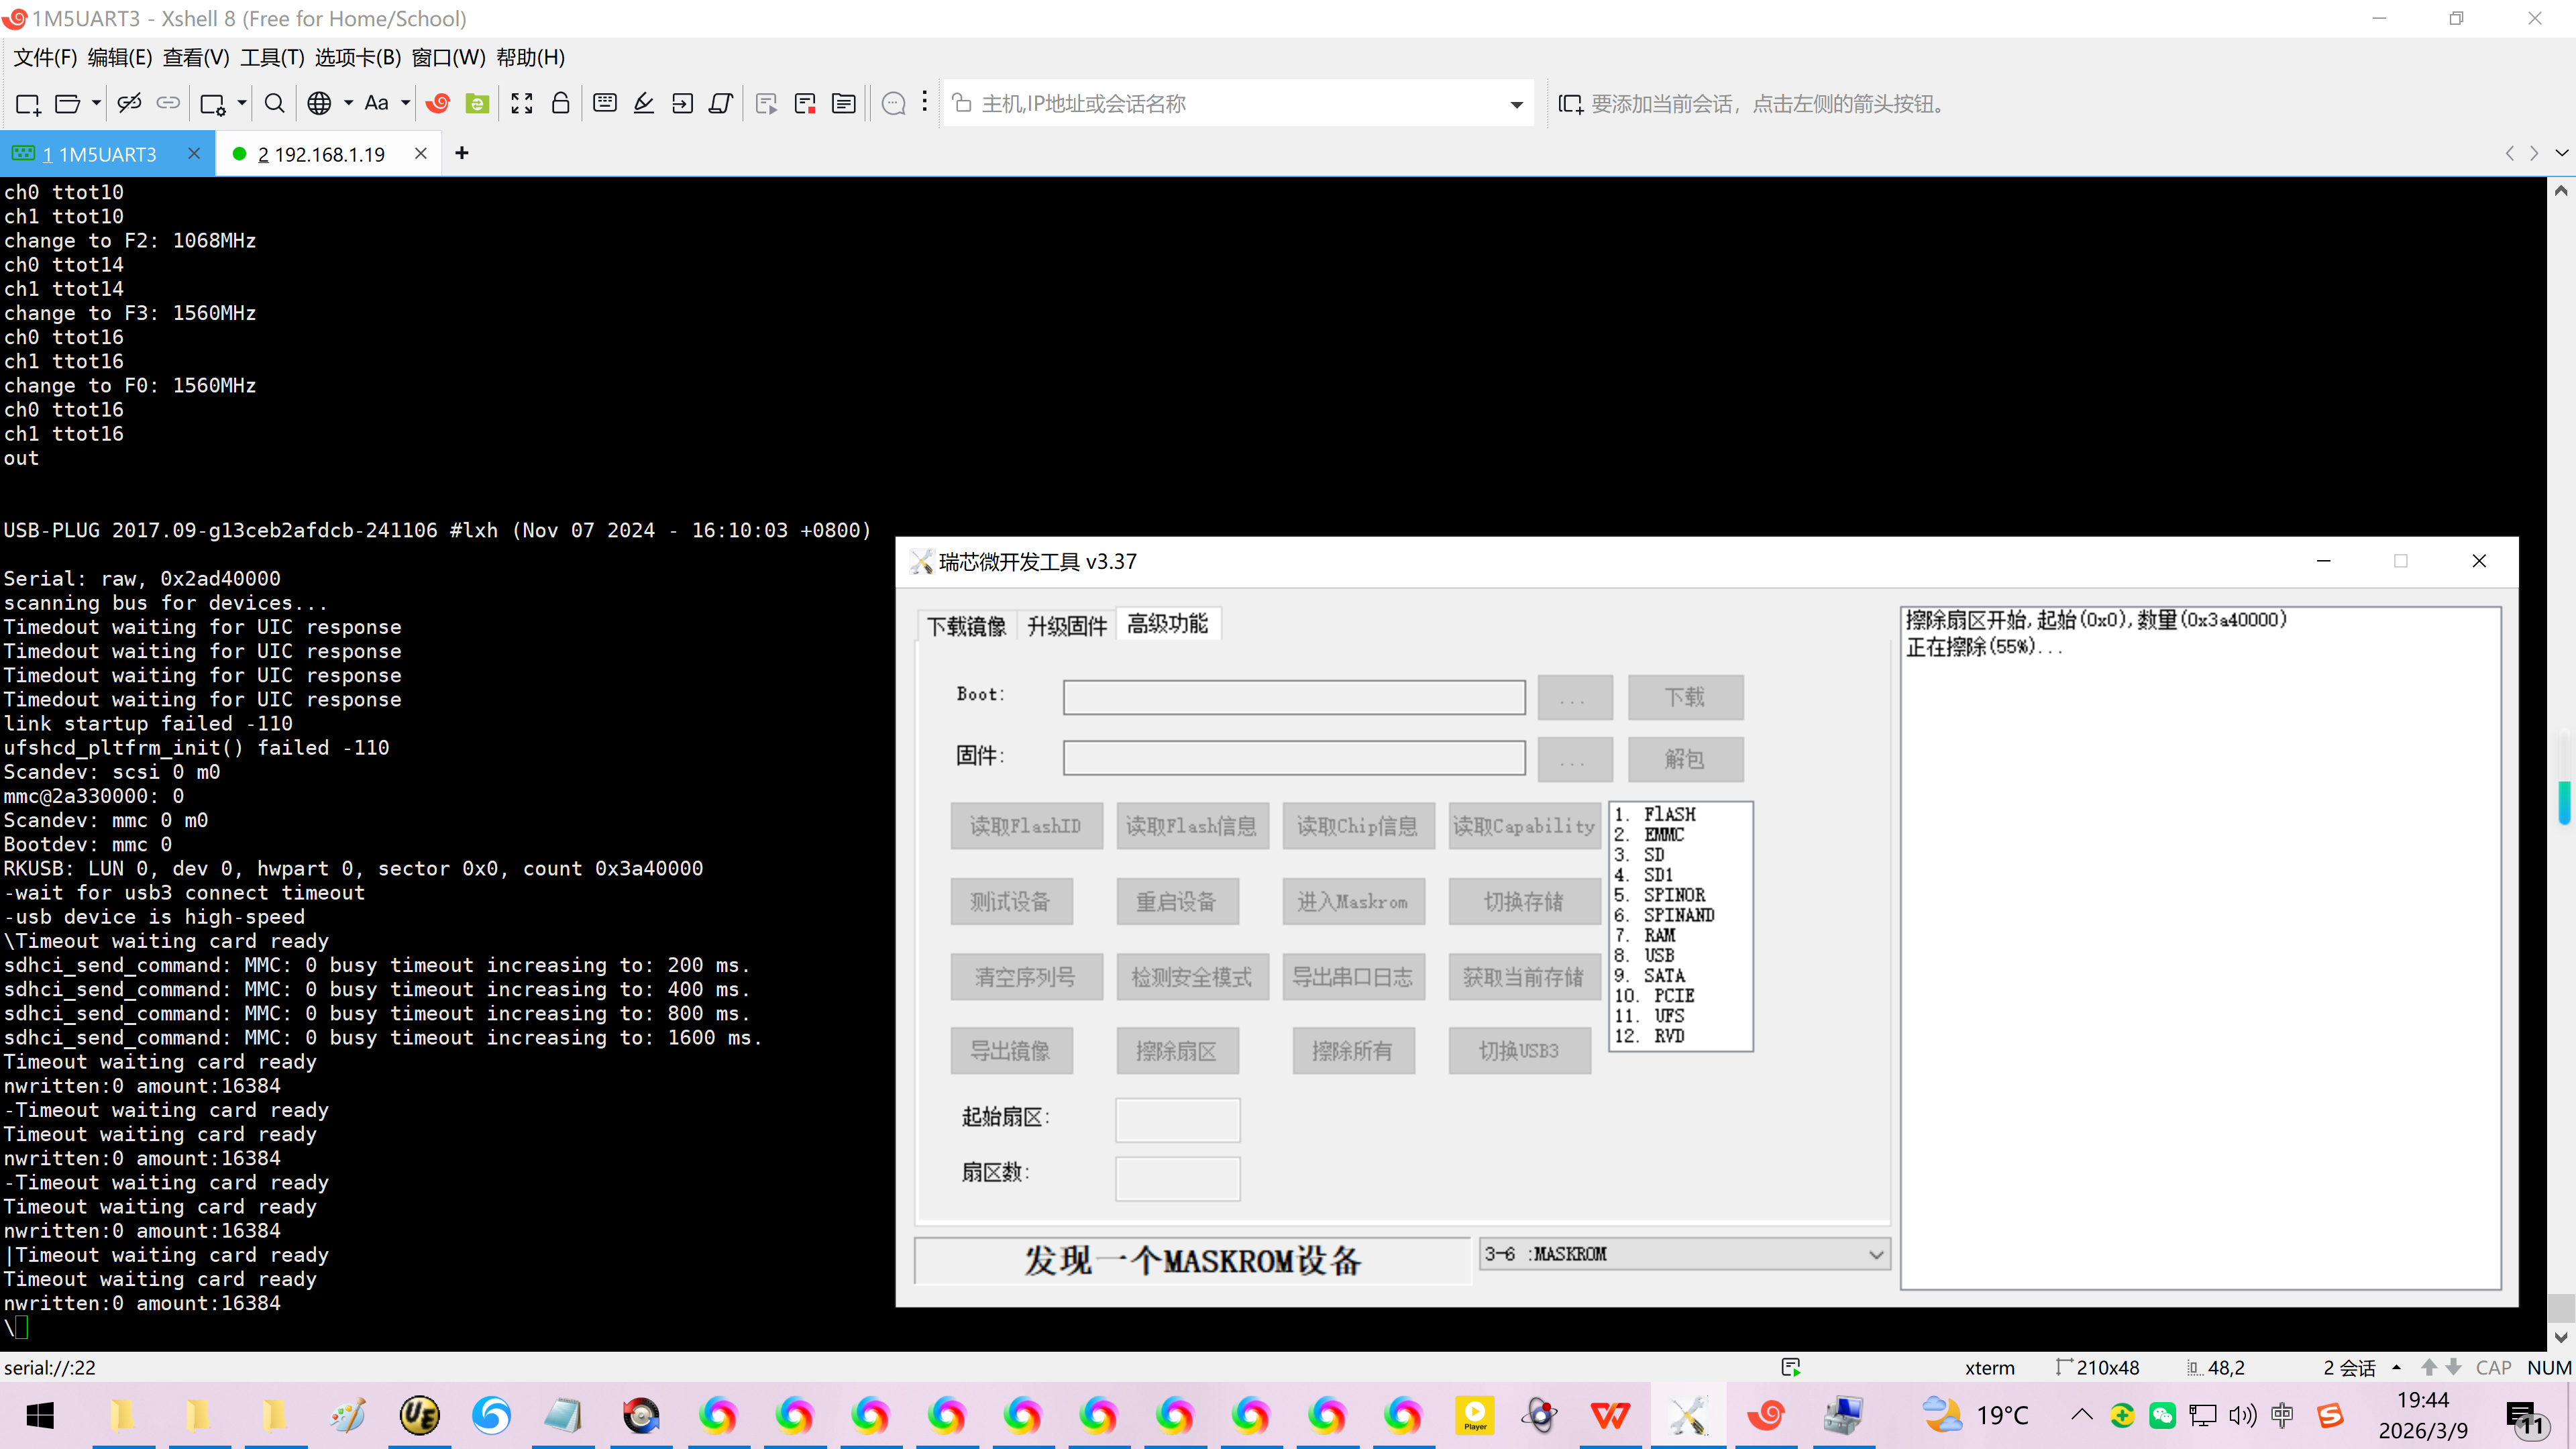The image size is (2576, 1449).
Task: Open the WeChat tray icon
Action: pos(2162,1416)
